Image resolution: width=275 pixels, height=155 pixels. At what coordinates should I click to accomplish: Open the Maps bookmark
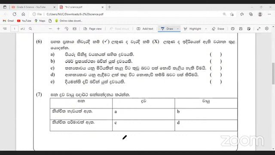click(x=40, y=21)
